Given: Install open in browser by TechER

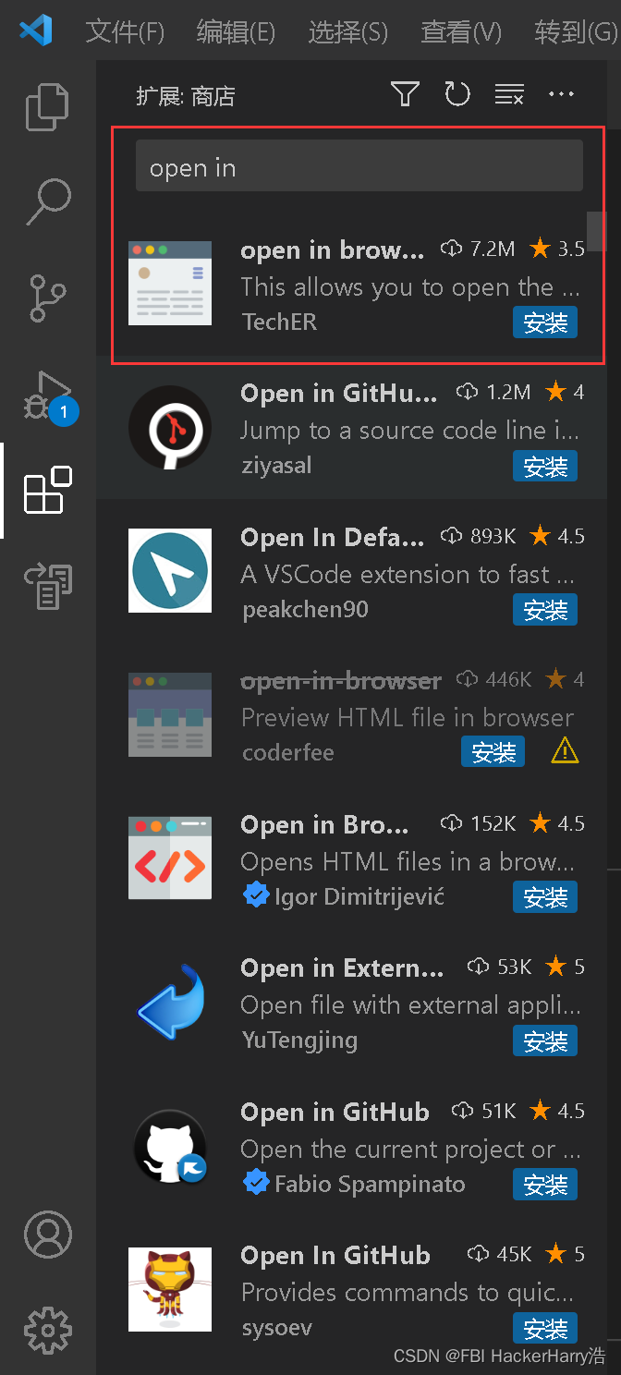Looking at the screenshot, I should (x=545, y=322).
